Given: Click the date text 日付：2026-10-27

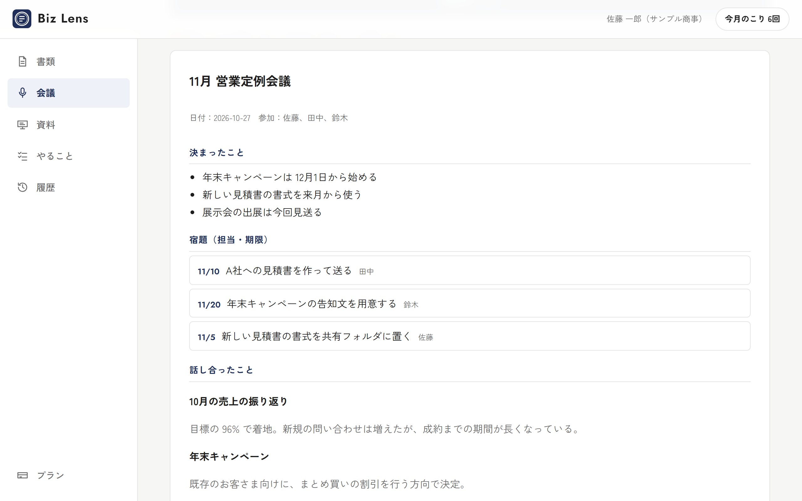Looking at the screenshot, I should [x=220, y=118].
